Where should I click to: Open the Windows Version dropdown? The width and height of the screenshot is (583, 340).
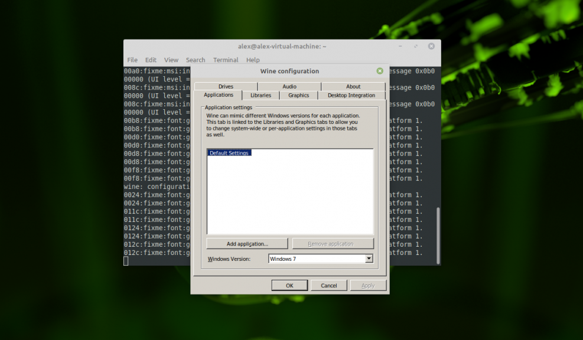[x=369, y=259]
